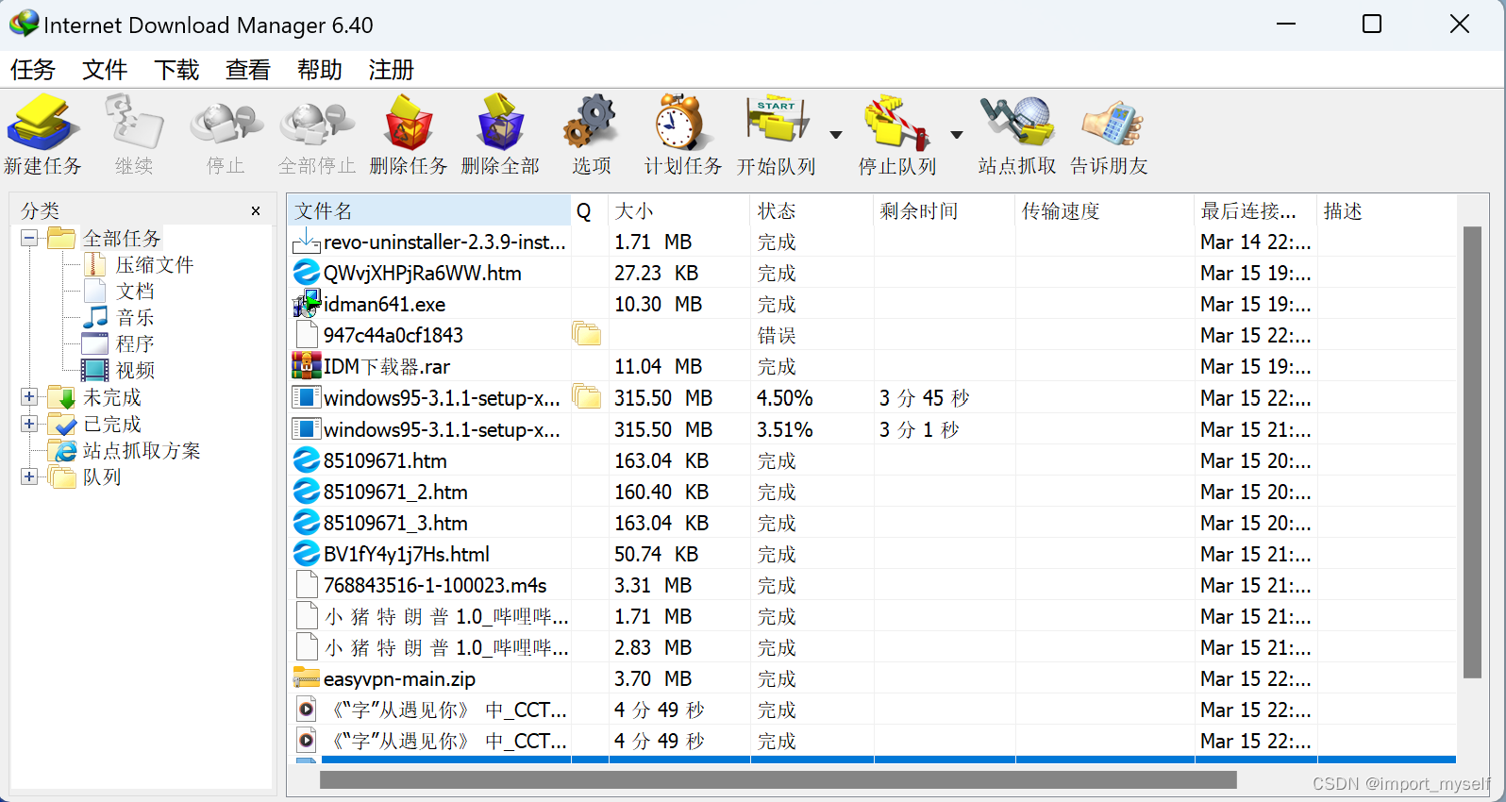
Task: Click the 删除全部 (delete all) toolbar icon
Action: pos(500,123)
